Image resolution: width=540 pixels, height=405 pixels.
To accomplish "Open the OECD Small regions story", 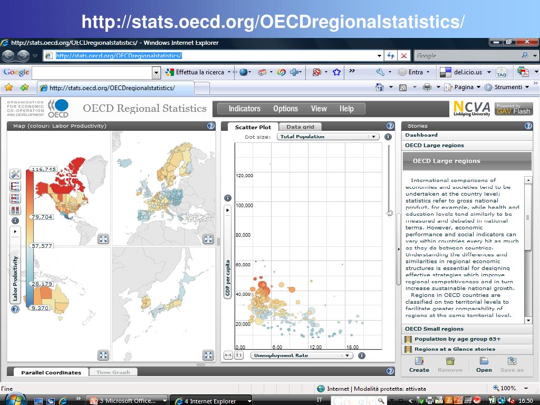I will click(467, 329).
